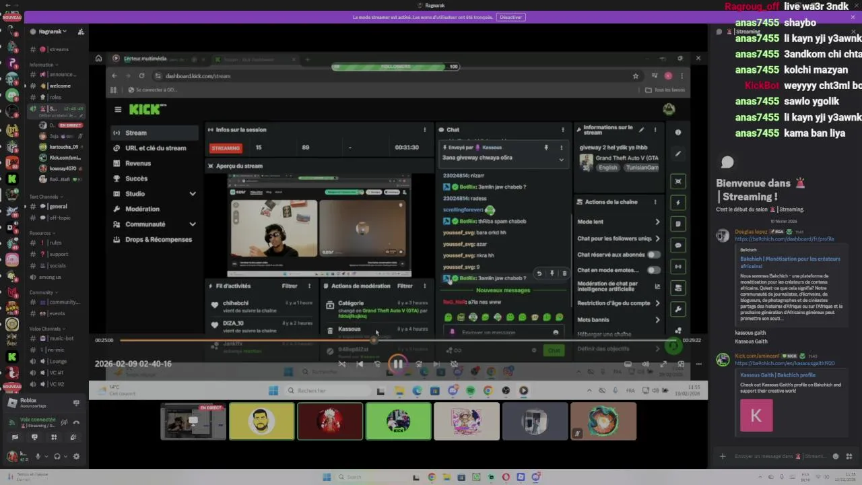Collapse the Resources category
Screen dimensions: 862x485
(x=42, y=233)
